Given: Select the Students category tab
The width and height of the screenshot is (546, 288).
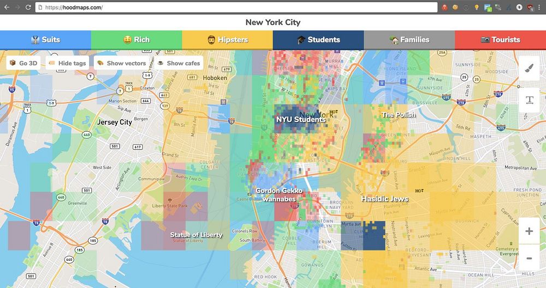Looking at the screenshot, I should pyautogui.click(x=318, y=40).
